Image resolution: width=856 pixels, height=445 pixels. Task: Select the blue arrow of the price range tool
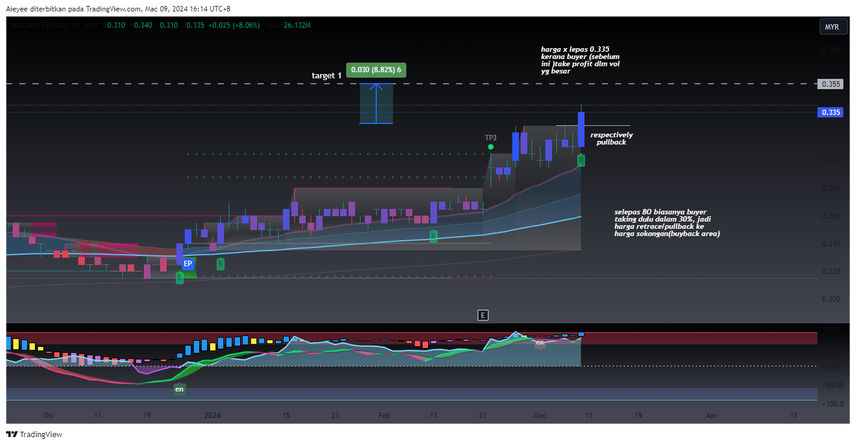[x=376, y=104]
